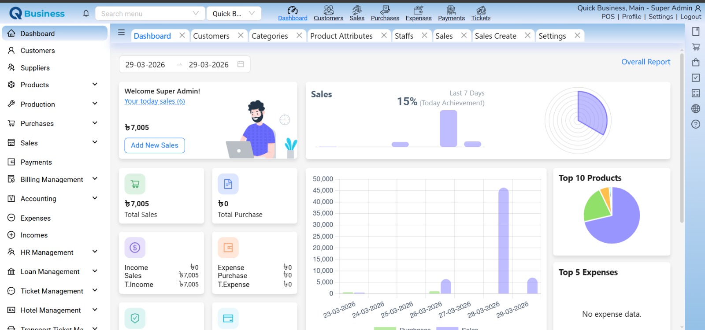
Task: Click the checklist icon in right sidebar
Action: (x=696, y=78)
